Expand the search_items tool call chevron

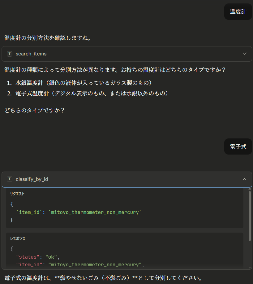tap(245, 54)
